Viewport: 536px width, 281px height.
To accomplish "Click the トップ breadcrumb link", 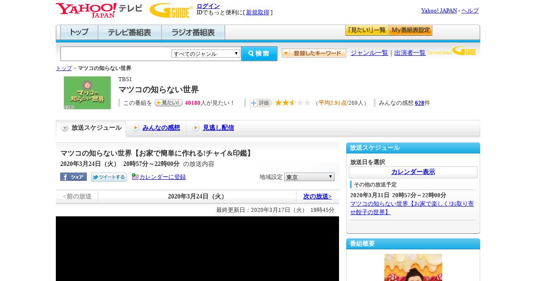I will [x=64, y=68].
